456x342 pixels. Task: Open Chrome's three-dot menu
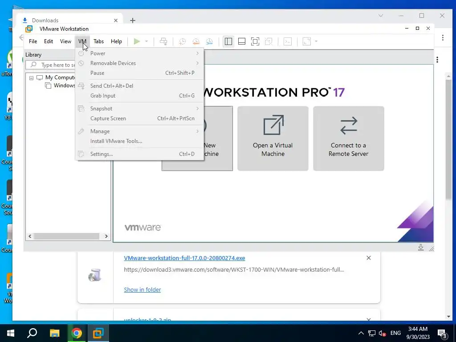[x=443, y=37]
